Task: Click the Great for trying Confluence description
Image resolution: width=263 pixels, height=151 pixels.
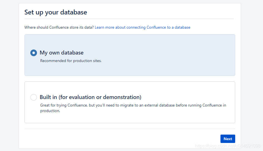Action: point(133,108)
